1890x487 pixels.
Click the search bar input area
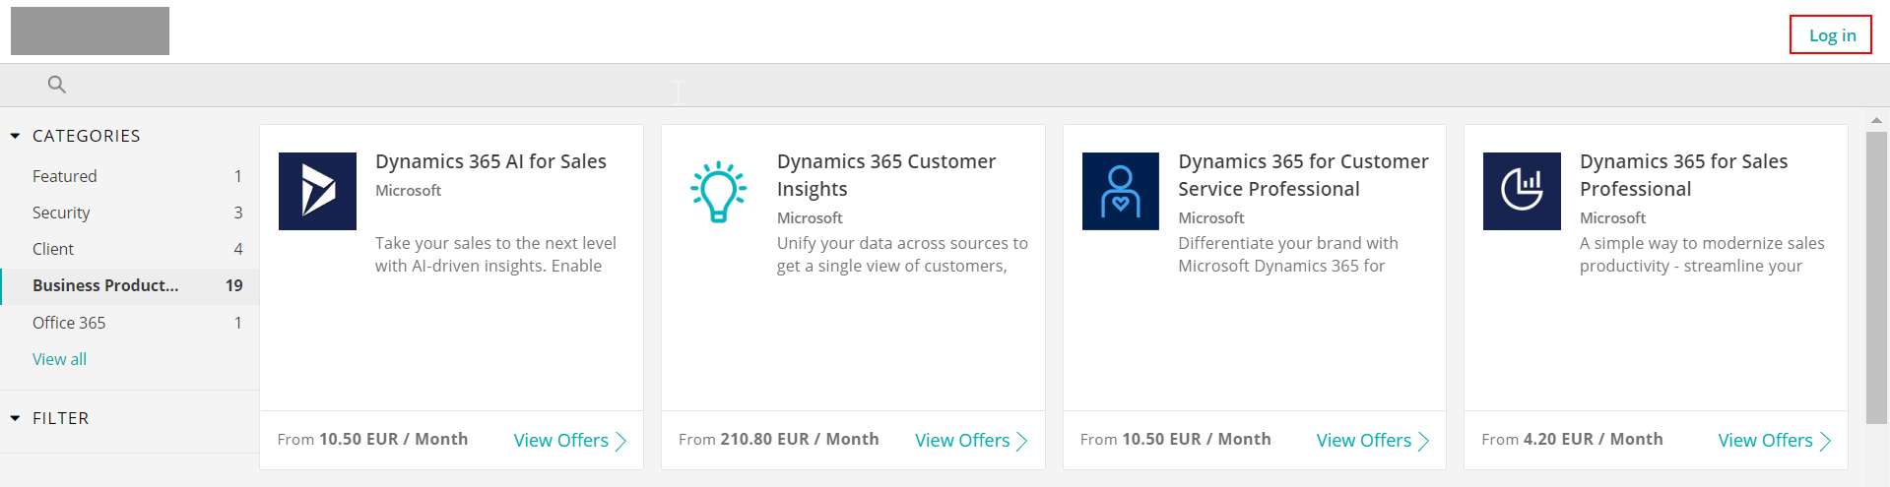click(945, 86)
